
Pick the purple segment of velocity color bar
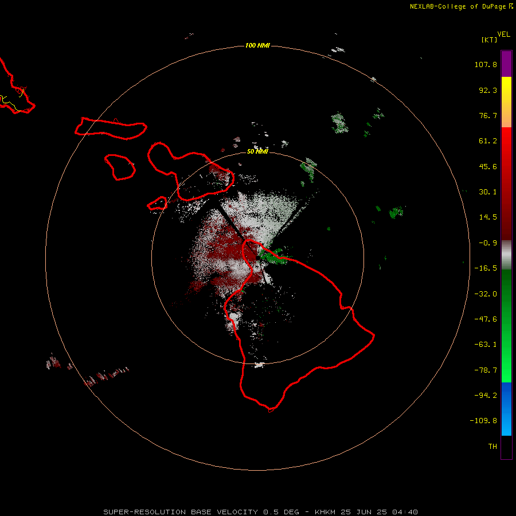click(506, 64)
